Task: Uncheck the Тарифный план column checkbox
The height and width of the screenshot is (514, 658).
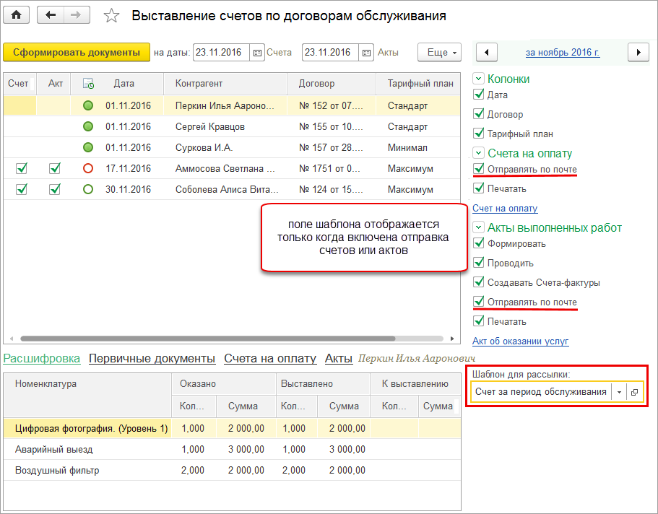Action: click(x=478, y=134)
